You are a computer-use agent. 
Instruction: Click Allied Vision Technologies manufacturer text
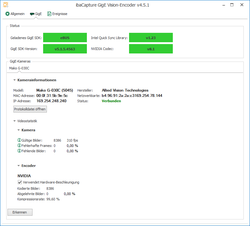coord(125,90)
